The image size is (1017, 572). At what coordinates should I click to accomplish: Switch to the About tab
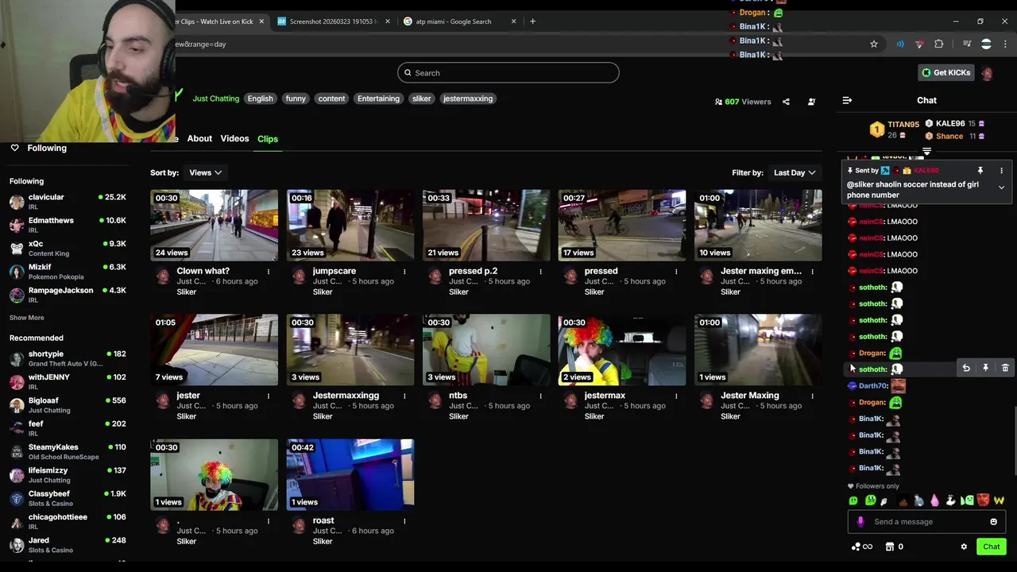tap(199, 138)
